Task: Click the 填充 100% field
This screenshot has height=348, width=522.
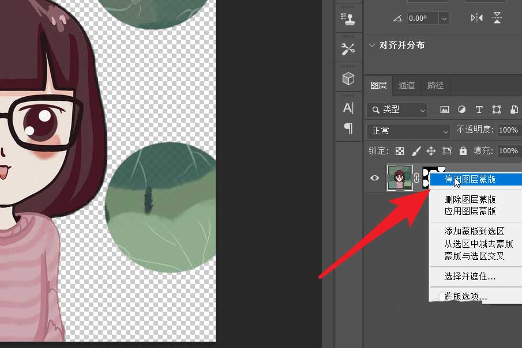Action: (x=509, y=151)
